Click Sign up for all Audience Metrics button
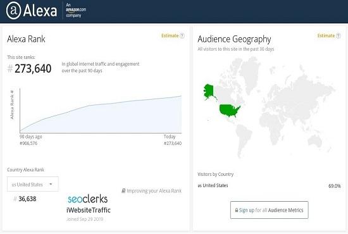This screenshot has height=234, width=348. pos(269,210)
